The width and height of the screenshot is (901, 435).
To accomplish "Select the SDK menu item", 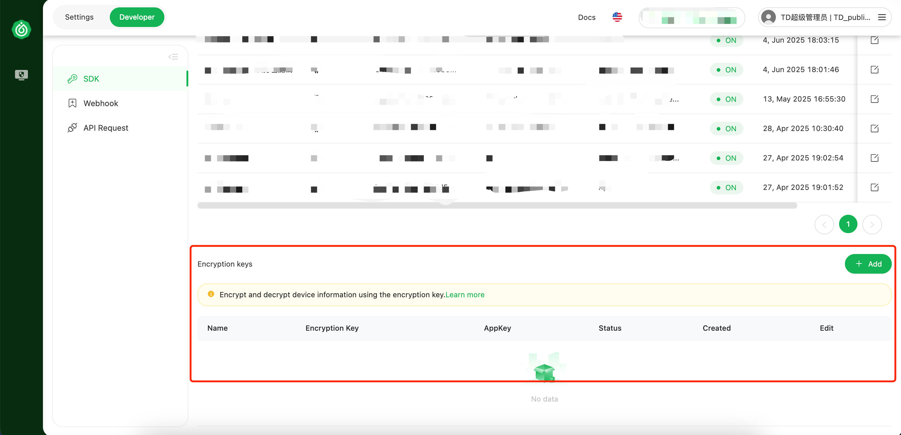I will pos(120,79).
